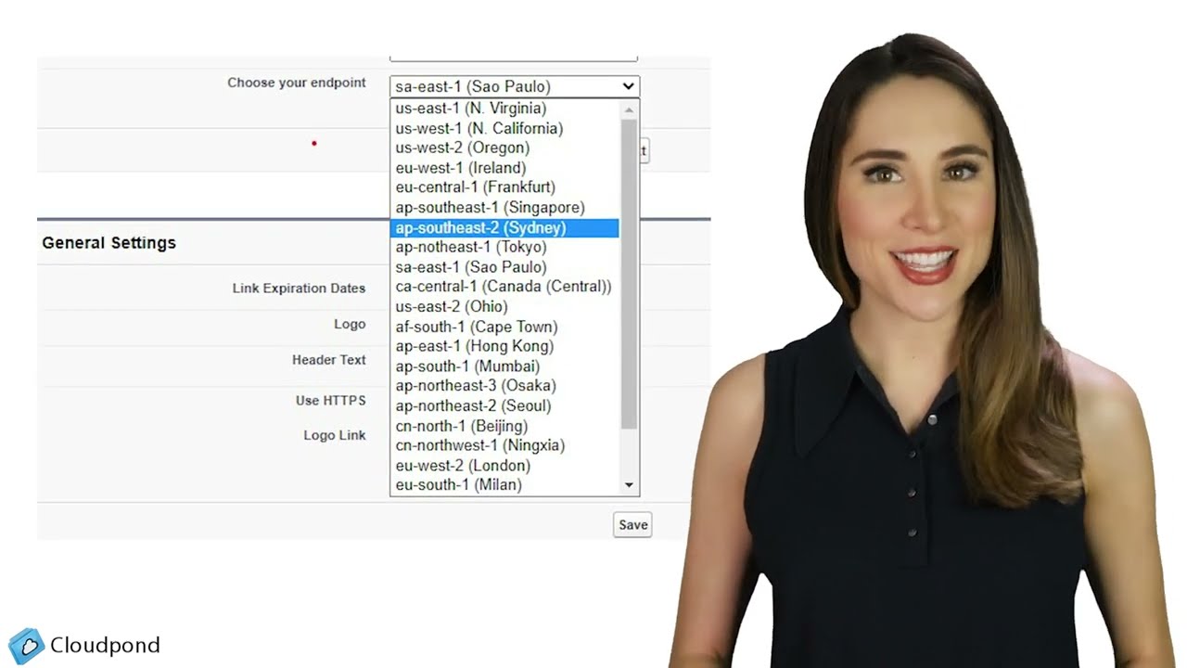The height and width of the screenshot is (668, 1187).
Task: Click the Choose your endpoint label
Action: pyautogui.click(x=297, y=83)
